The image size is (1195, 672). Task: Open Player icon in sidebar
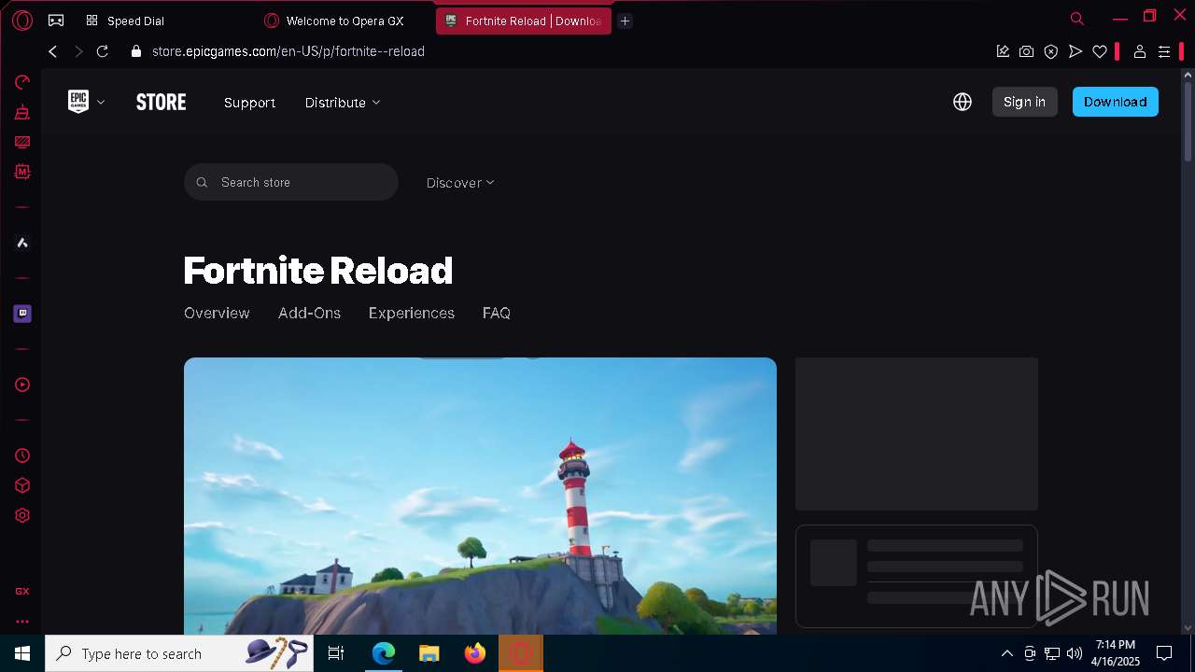pyautogui.click(x=22, y=385)
